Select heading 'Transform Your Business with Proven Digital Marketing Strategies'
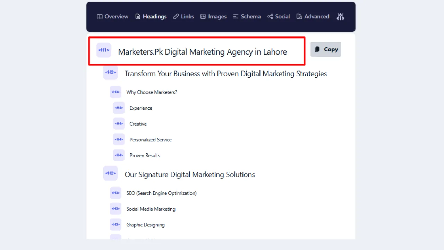Image resolution: width=444 pixels, height=250 pixels. [x=226, y=74]
